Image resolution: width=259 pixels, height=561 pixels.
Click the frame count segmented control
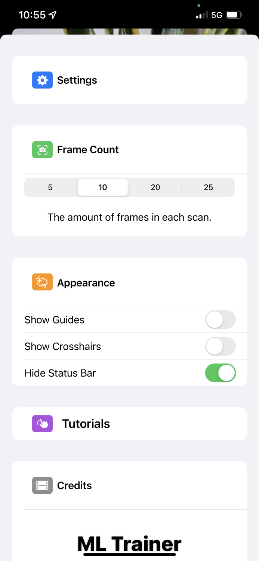129,187
